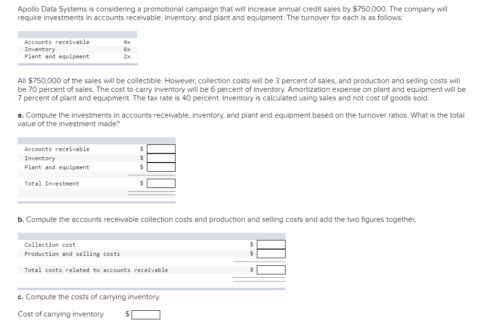Click the Cost of carrying inventory label

tap(61, 314)
